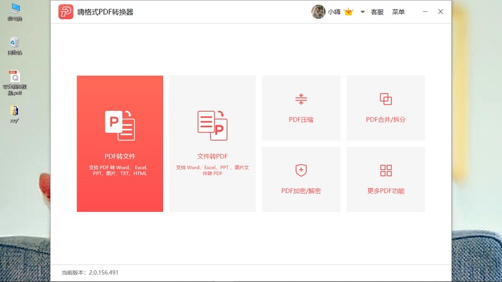Viewport: 502px width, 282px height.
Task: Open the 客服 customer service menu
Action: point(377,12)
